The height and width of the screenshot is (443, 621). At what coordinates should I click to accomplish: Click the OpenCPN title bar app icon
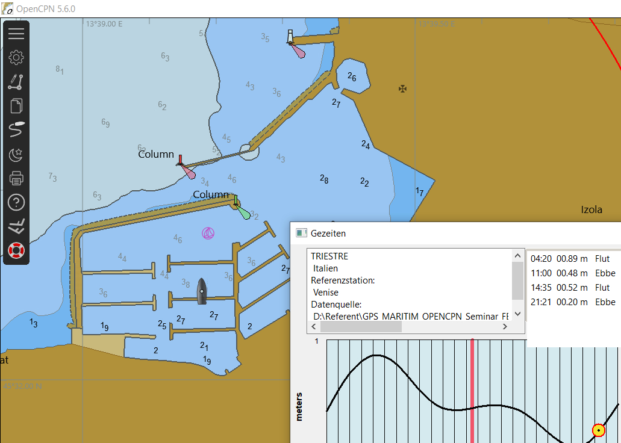(7, 8)
